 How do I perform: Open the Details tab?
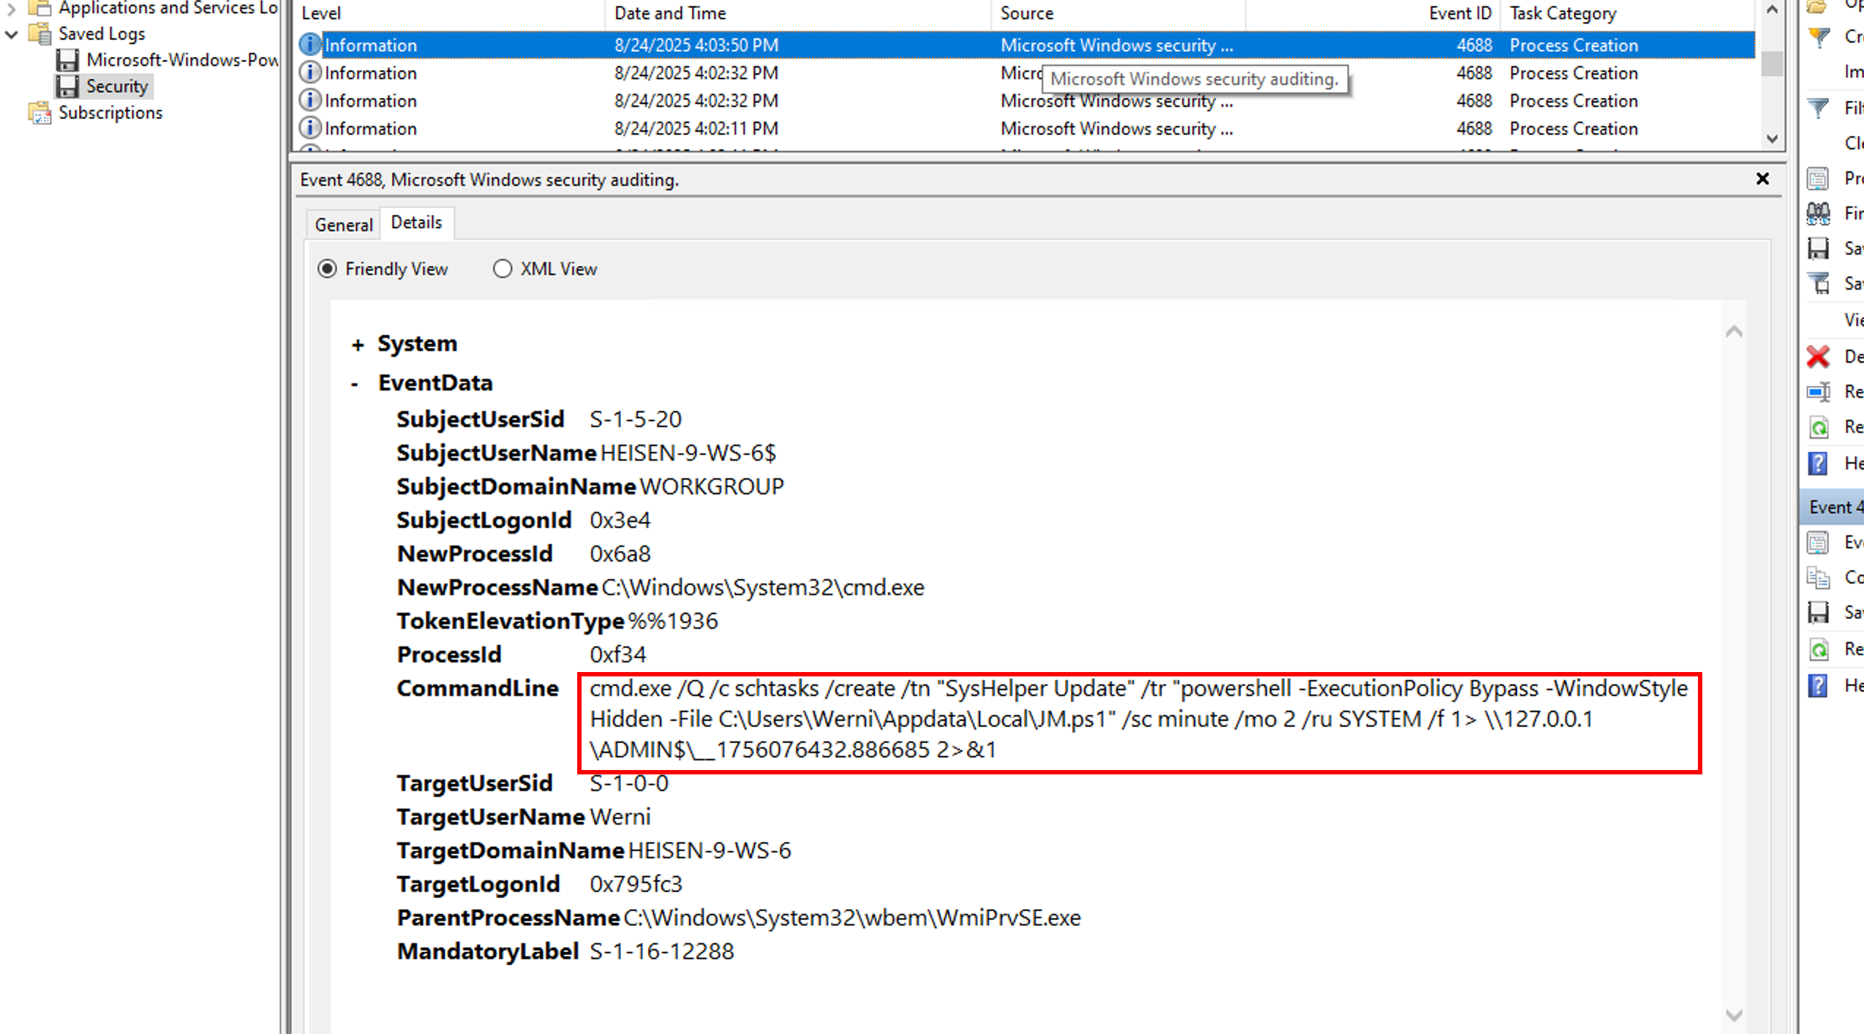pyautogui.click(x=416, y=222)
